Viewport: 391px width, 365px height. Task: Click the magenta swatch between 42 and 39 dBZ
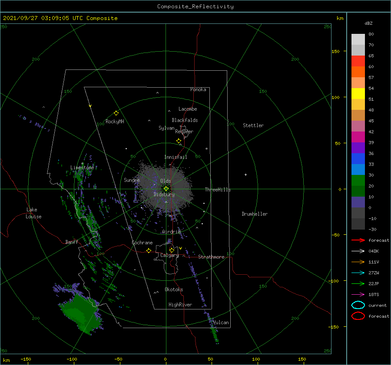pyautogui.click(x=358, y=137)
